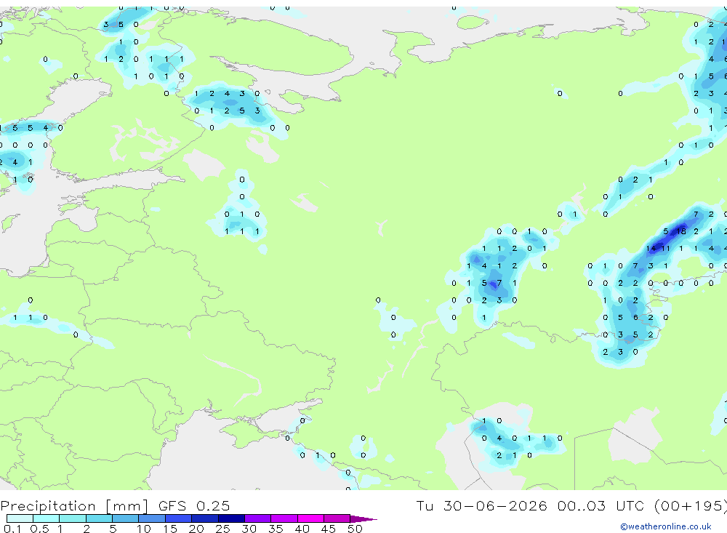Image resolution: width=727 pixels, height=533 pixels.
Task: Click the above-50 arrow tip of legend
Action: [x=363, y=519]
